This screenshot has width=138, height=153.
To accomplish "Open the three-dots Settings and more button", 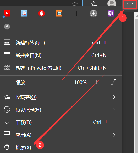I will click(130, 4).
